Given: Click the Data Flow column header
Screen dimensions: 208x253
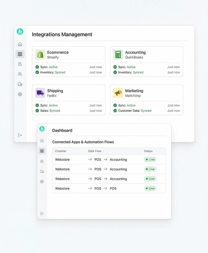Looking at the screenshot, I should [x=95, y=151].
